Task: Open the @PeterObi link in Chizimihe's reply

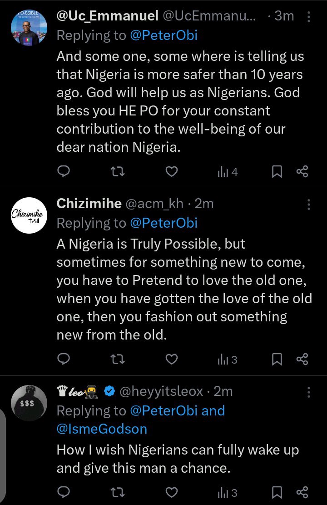Action: 164,223
